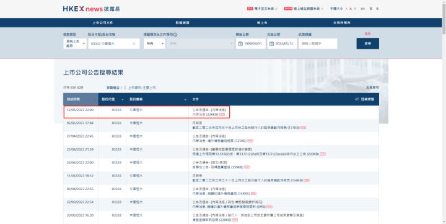Sort by stock code column header

click(x=112, y=99)
